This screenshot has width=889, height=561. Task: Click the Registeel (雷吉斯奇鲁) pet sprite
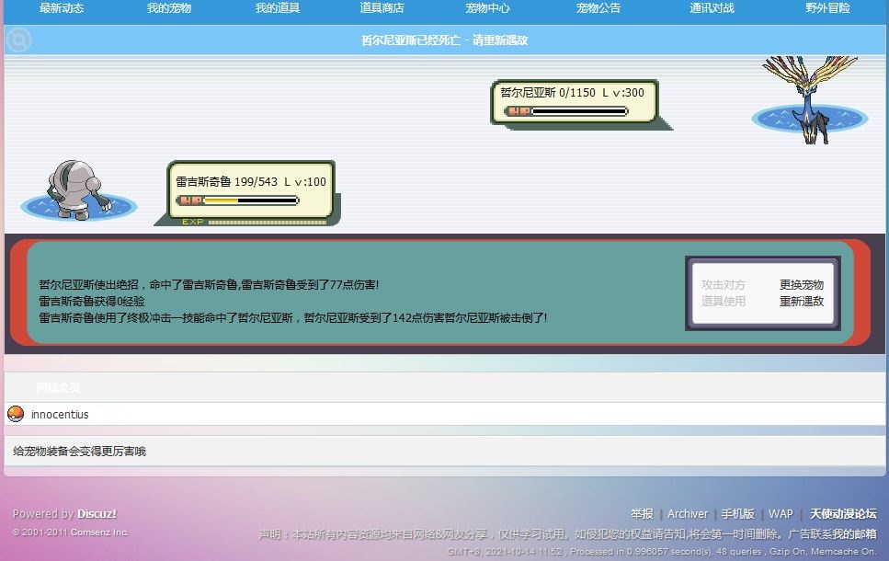(79, 190)
